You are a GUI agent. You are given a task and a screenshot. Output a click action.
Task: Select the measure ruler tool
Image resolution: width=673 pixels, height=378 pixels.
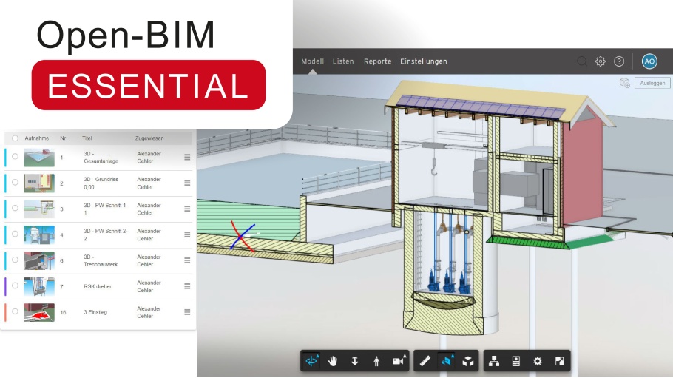(425, 361)
